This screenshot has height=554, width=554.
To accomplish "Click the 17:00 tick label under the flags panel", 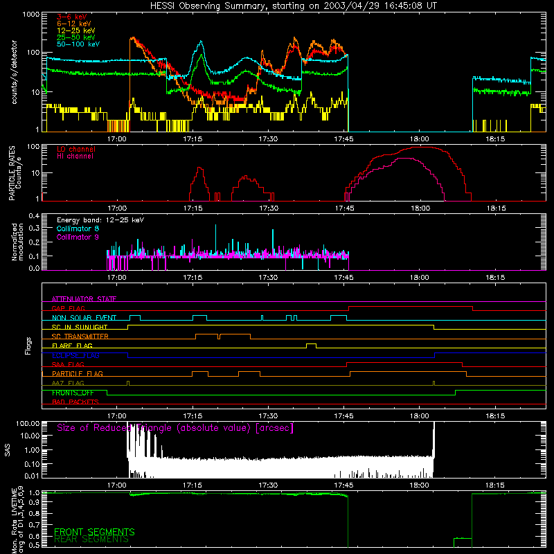I will pos(116,416).
